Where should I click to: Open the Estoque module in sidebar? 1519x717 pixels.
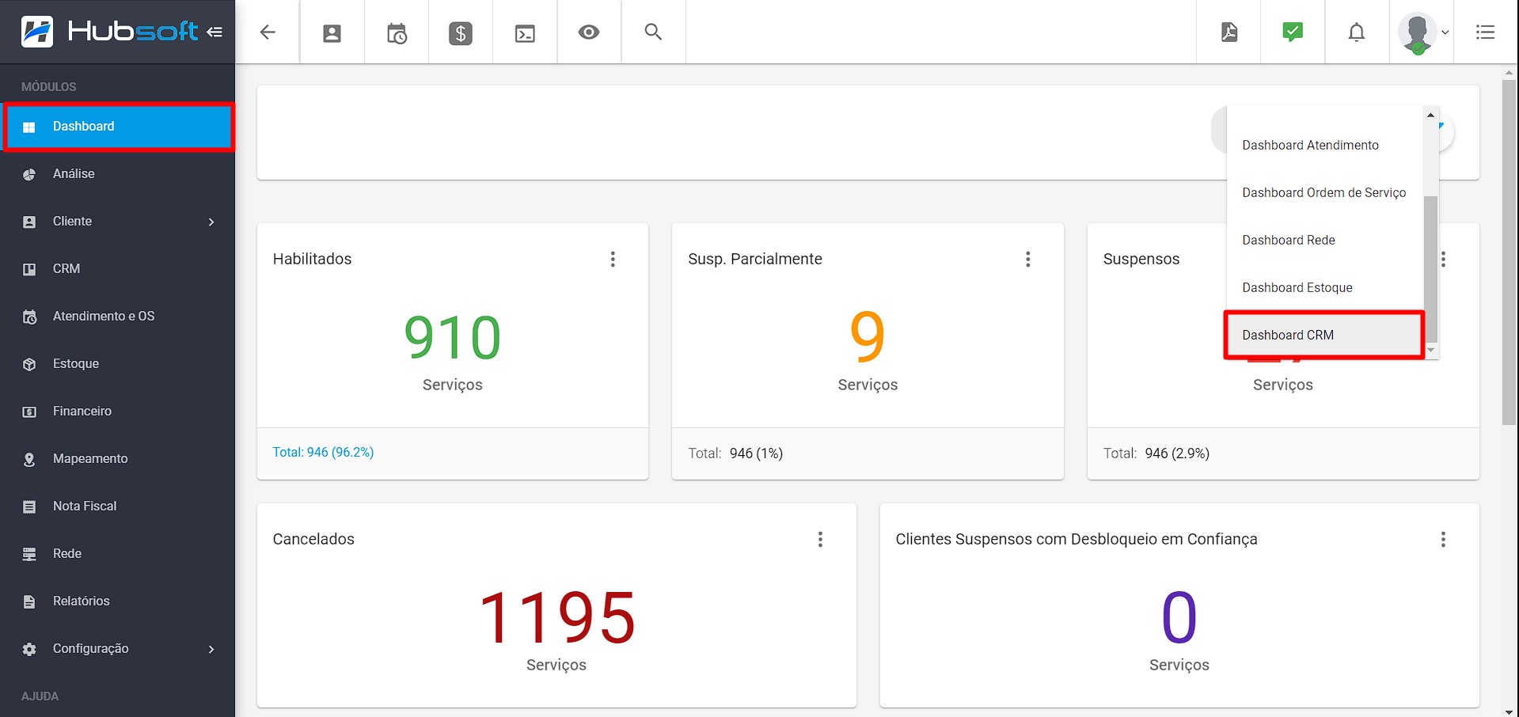pyautogui.click(x=75, y=363)
